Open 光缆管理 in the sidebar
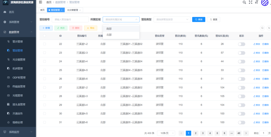This screenshot has width=271, height=137. 18,95
